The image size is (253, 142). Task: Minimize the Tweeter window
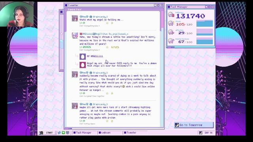click(155, 5)
